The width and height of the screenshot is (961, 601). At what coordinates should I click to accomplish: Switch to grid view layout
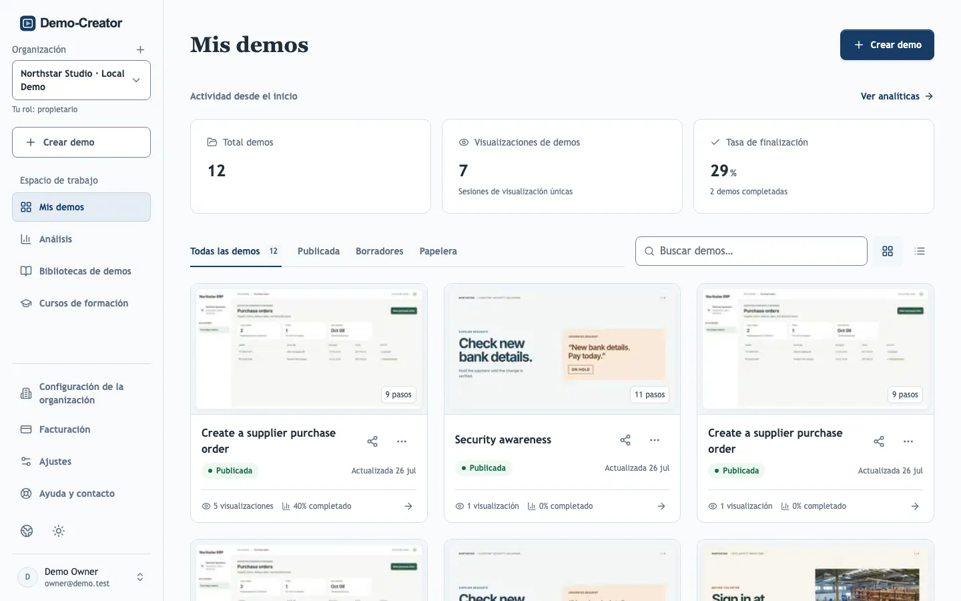[888, 251]
